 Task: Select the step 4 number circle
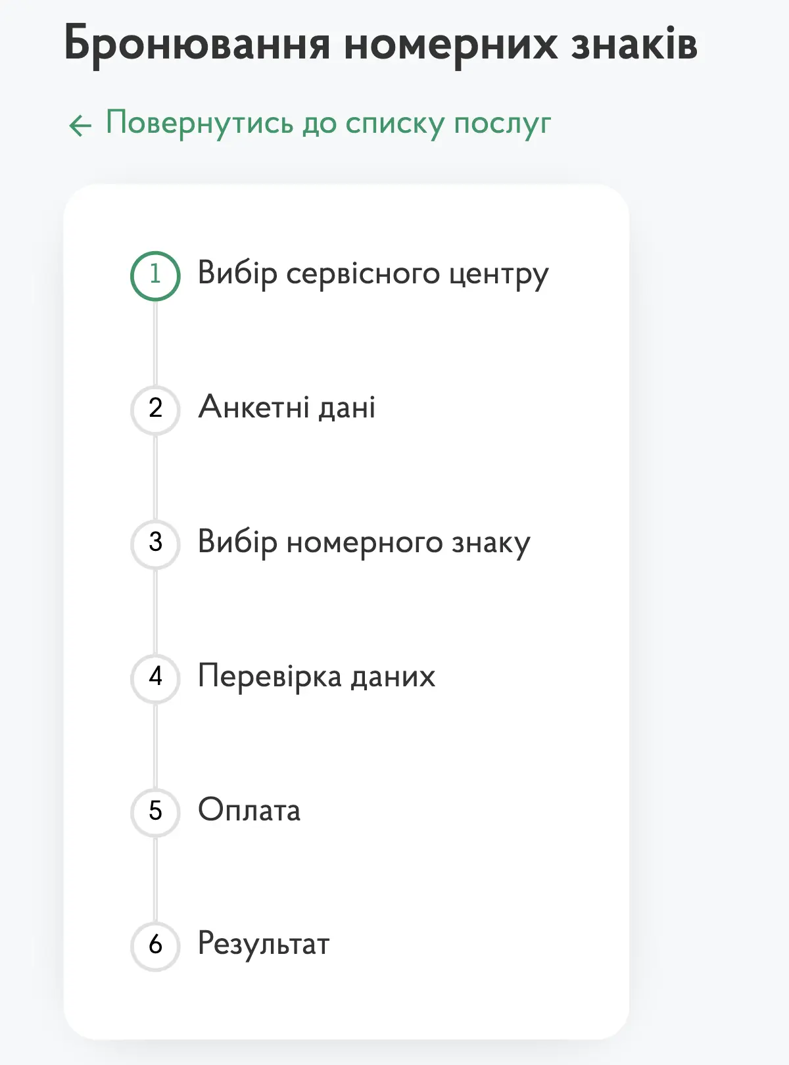pyautogui.click(x=155, y=678)
